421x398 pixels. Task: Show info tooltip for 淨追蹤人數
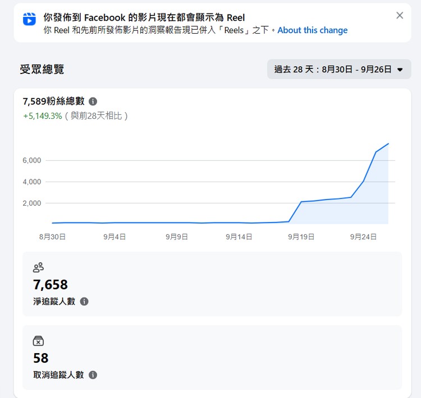84,302
